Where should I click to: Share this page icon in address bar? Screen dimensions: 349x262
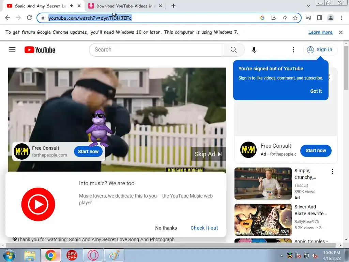pyautogui.click(x=284, y=18)
